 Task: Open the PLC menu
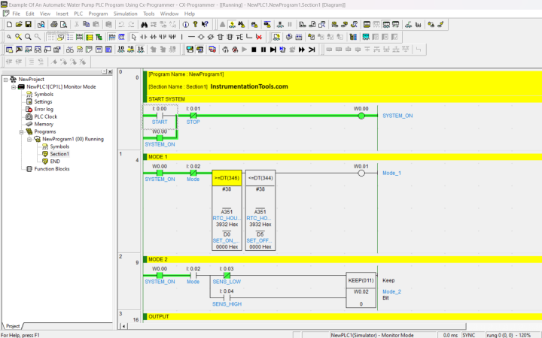(x=78, y=14)
